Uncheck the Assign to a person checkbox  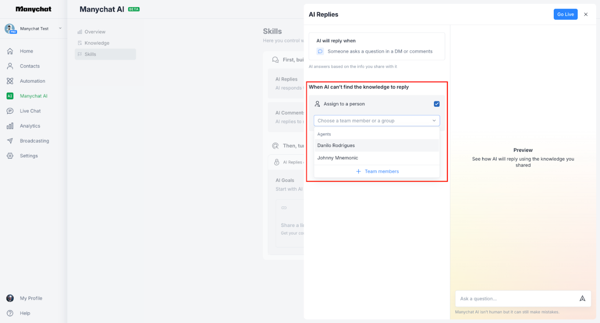[x=436, y=104]
